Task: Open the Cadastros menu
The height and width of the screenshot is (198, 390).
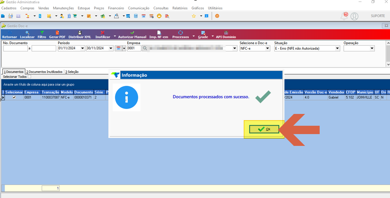Action: pos(9,8)
